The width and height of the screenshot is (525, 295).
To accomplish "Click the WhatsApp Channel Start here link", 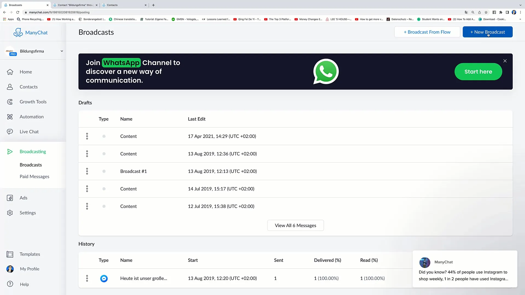I will click(x=478, y=72).
